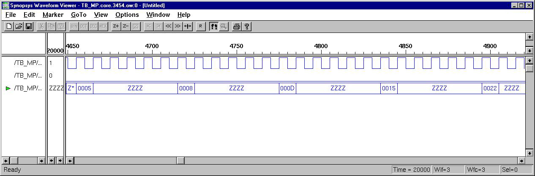
Task: Click the New file toolbar icon
Action: click(x=9, y=26)
